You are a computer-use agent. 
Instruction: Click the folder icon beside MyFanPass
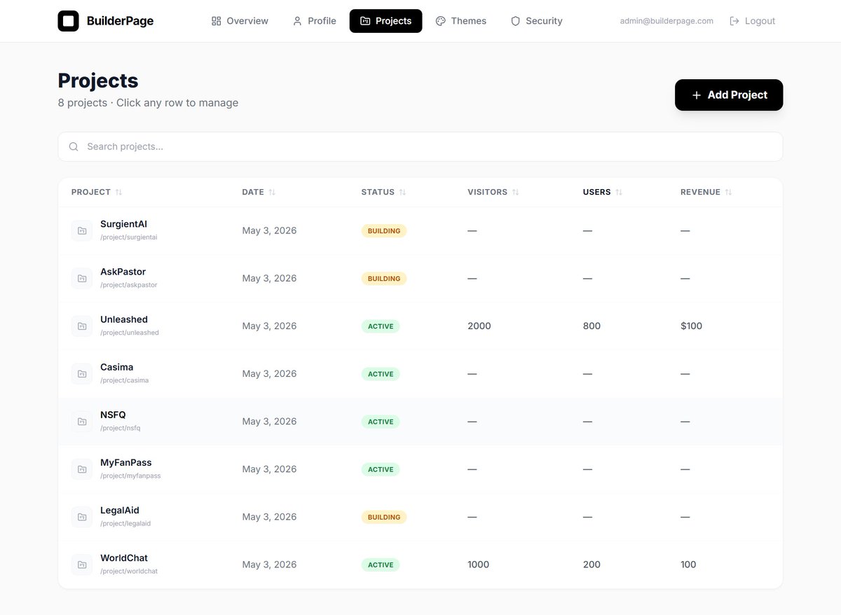pyautogui.click(x=82, y=469)
